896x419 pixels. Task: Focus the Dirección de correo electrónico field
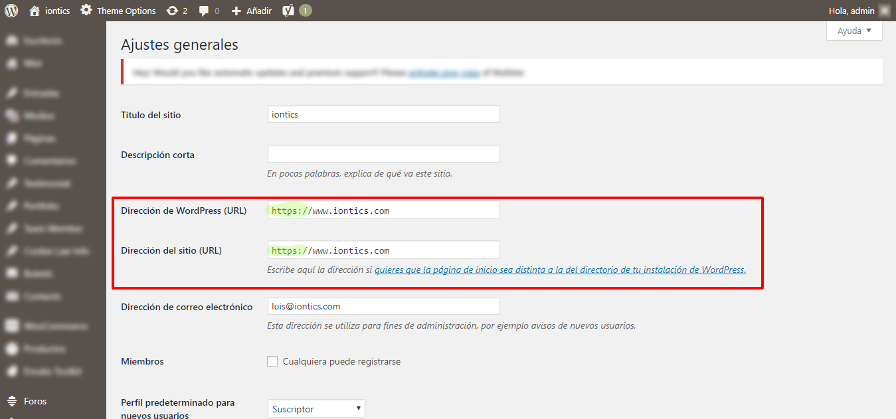point(383,306)
